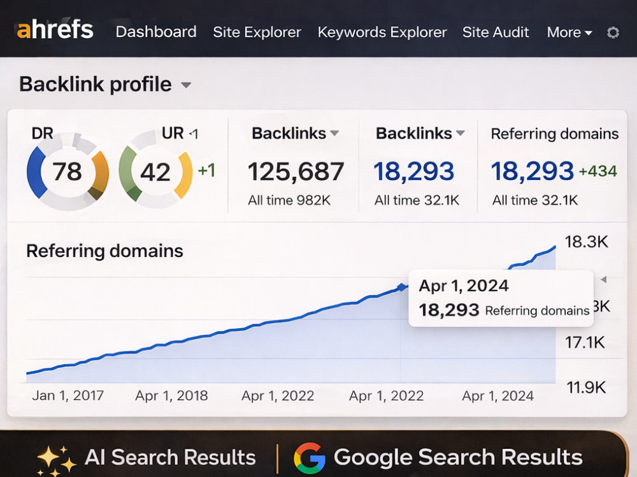Open settings via the gear icon
This screenshot has width=637, height=477.
(x=613, y=32)
